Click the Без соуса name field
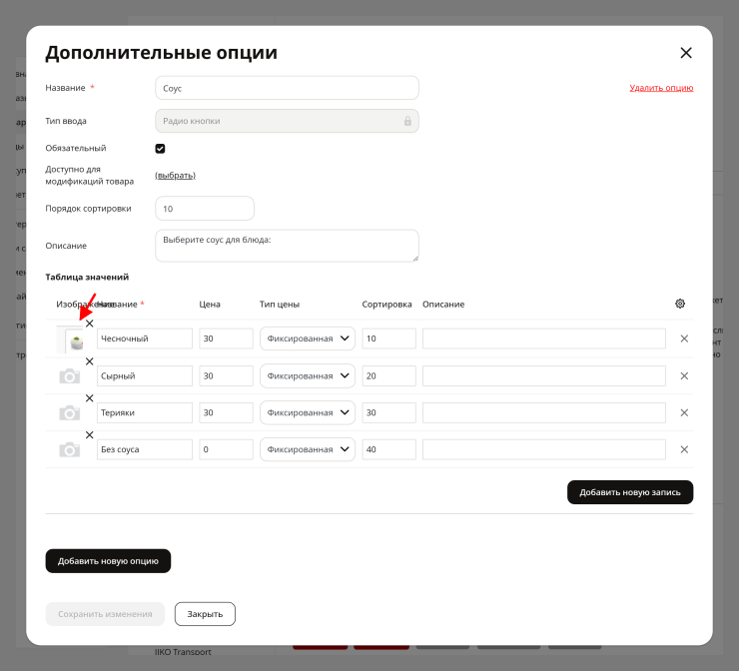The height and width of the screenshot is (671, 739). [145, 449]
